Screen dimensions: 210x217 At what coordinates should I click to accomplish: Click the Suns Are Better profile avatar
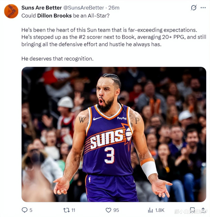[11, 11]
